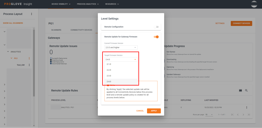Screen dimensions: 262x128
Task: Click the search icon in Remote Update Rules
Action: click(x=246, y=90)
